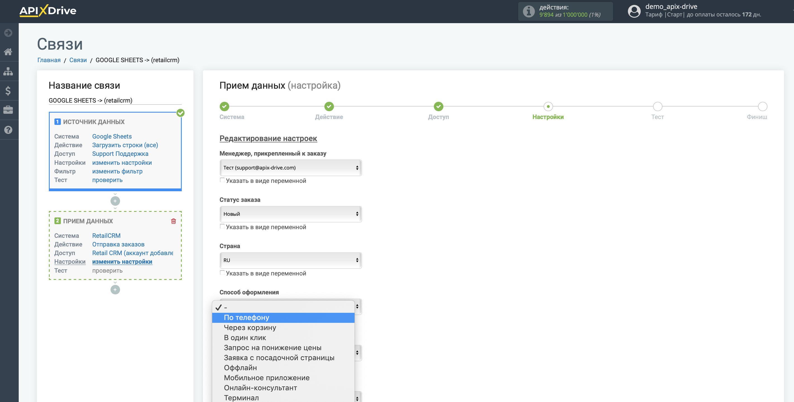
Task: Toggle variable checkbox under country field
Action: tap(222, 272)
